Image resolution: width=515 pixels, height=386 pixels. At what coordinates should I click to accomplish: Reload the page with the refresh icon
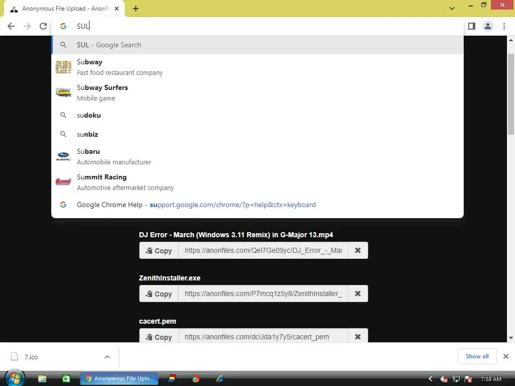coord(43,26)
